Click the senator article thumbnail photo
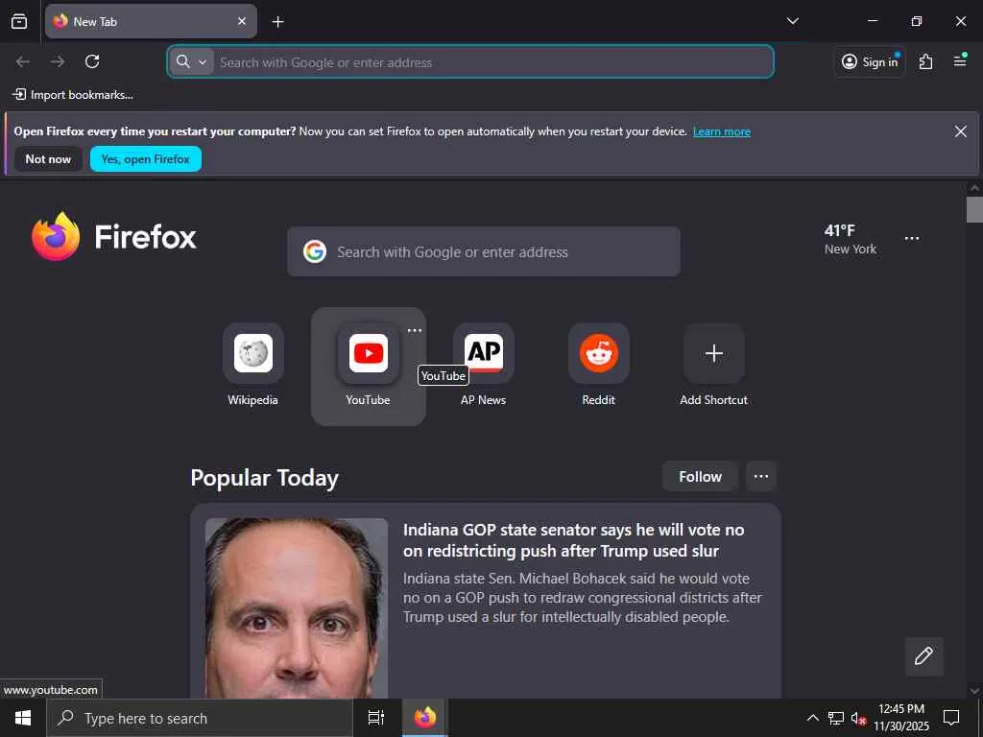983x737 pixels. [297, 607]
